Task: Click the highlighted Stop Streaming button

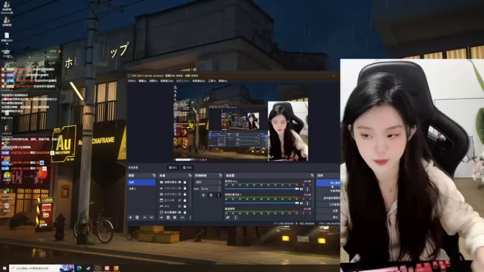Action: (328, 183)
